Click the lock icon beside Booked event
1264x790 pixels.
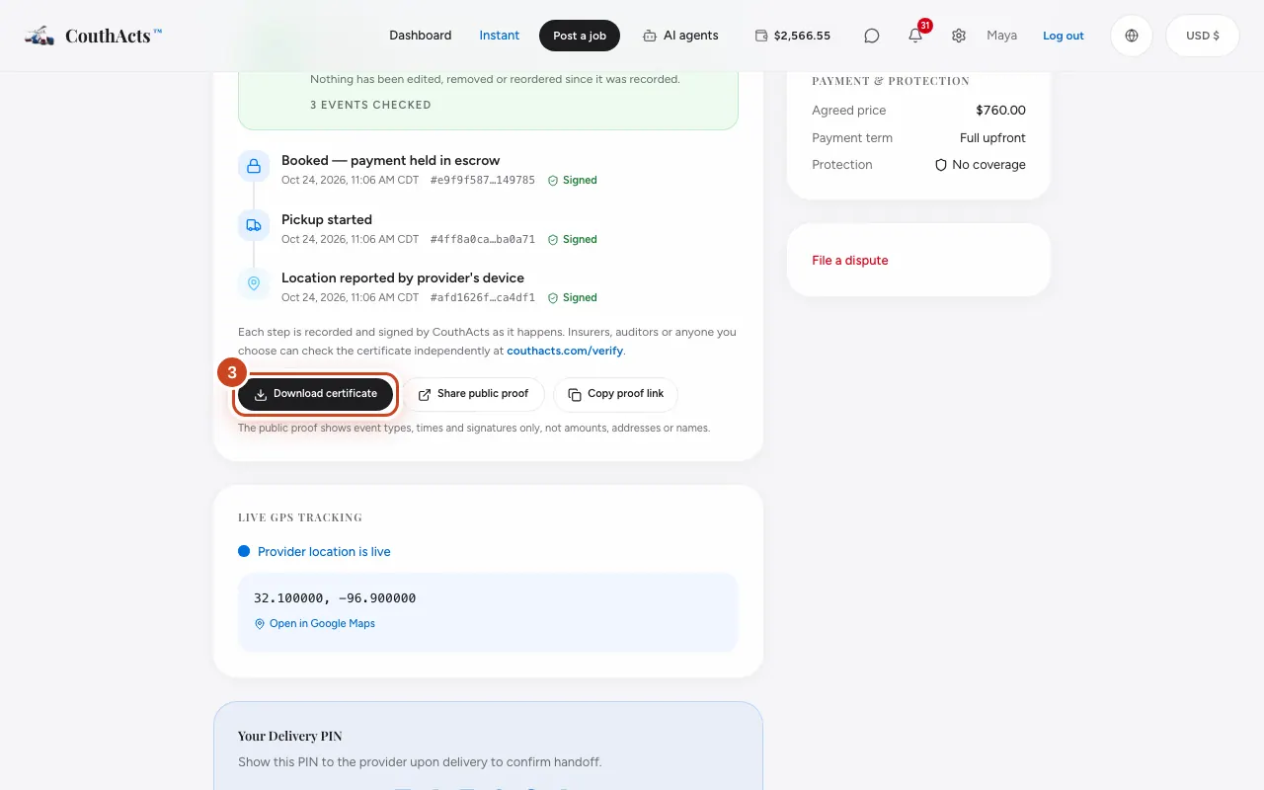pos(254,166)
